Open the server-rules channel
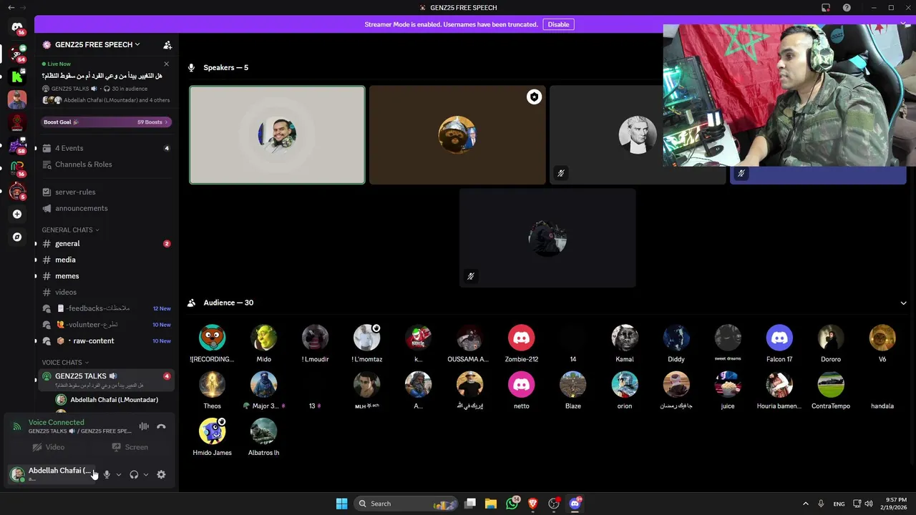This screenshot has height=515, width=916. tap(106, 192)
